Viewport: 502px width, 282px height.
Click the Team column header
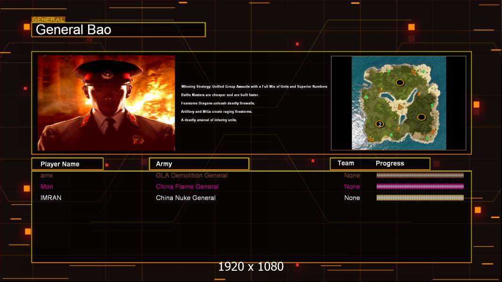346,163
